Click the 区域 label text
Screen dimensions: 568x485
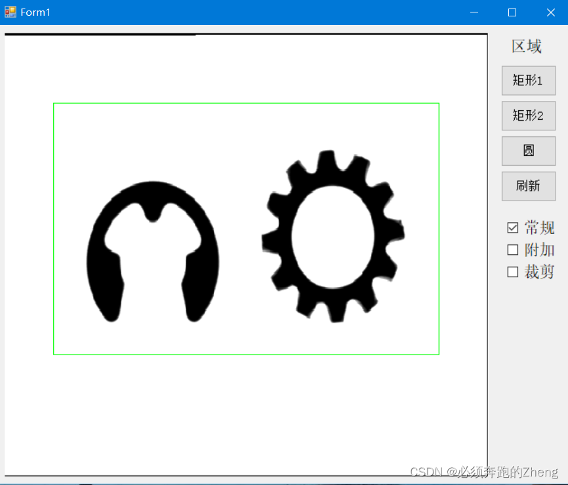click(x=526, y=47)
